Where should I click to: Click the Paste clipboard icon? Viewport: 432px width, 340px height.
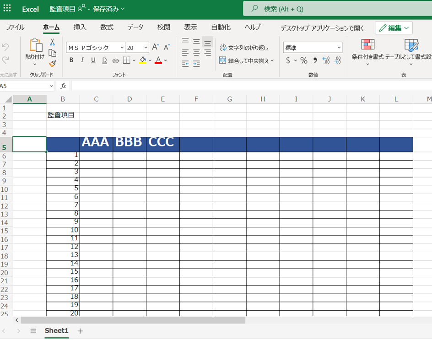[36, 45]
